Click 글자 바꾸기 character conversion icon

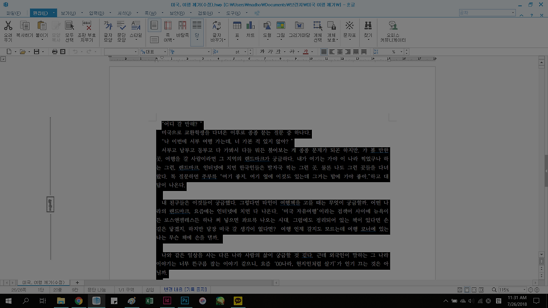click(x=217, y=26)
